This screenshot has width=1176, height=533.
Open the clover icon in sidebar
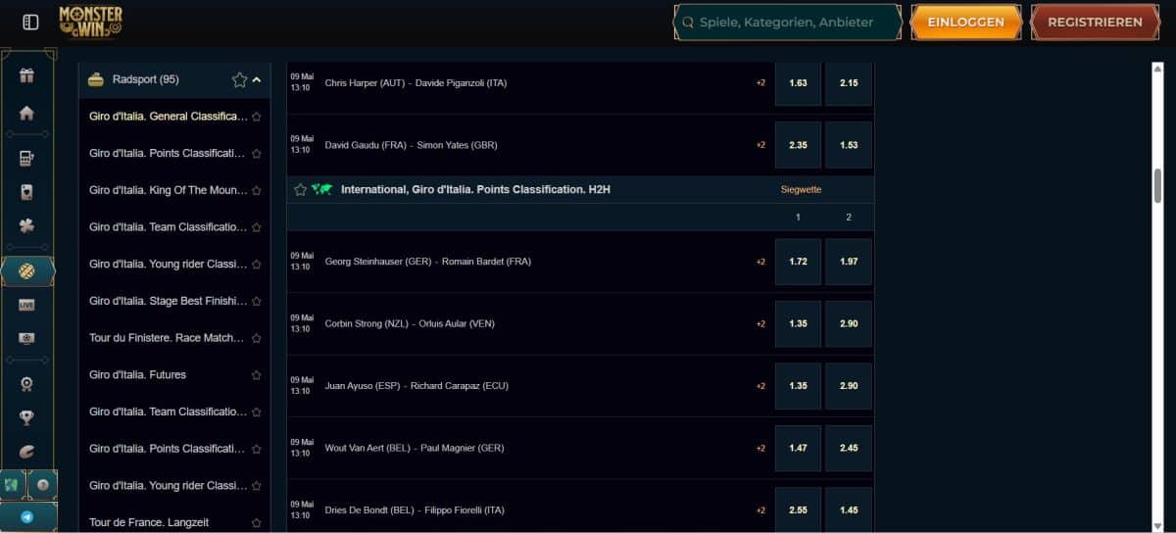coord(27,226)
